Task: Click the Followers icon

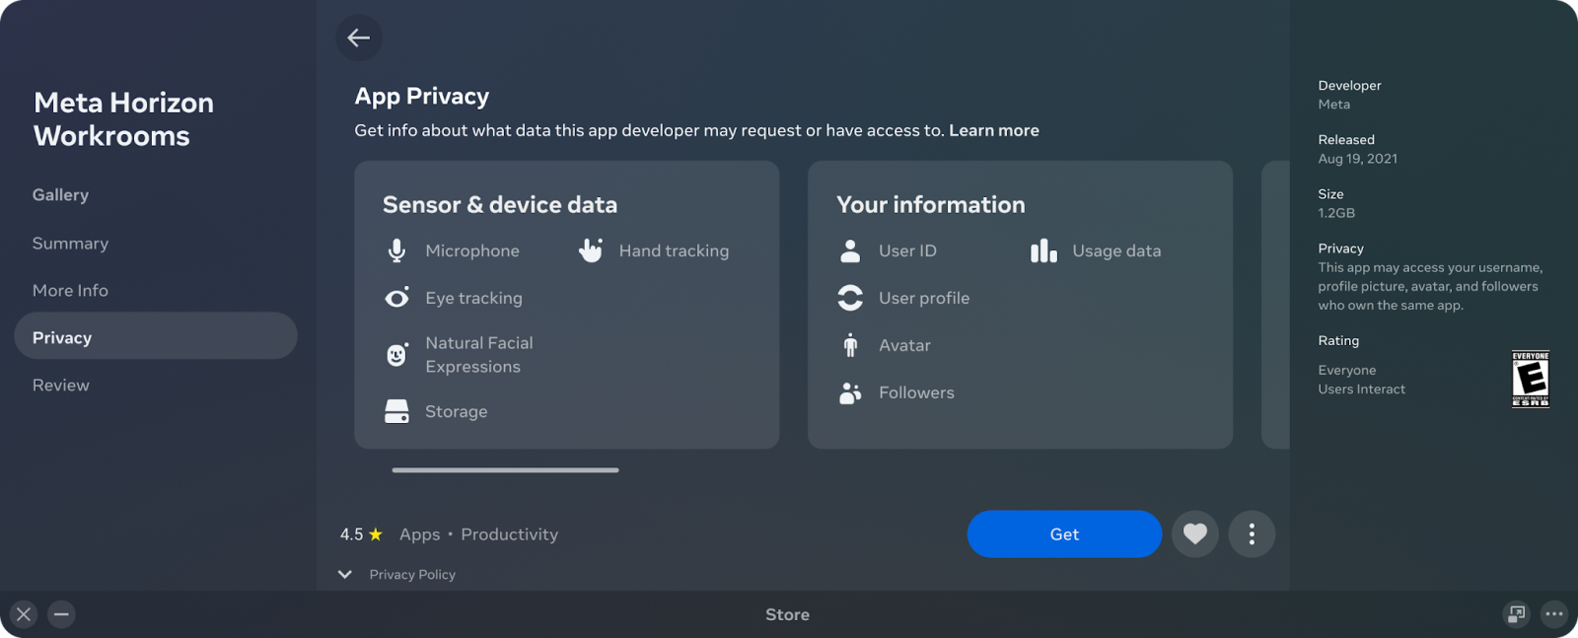Action: pos(850,392)
